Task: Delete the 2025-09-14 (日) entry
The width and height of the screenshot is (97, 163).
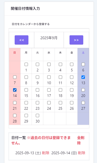Action: tap(82, 153)
